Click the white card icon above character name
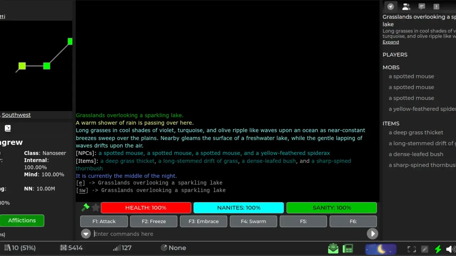The image size is (456, 256). pyautogui.click(x=8, y=128)
